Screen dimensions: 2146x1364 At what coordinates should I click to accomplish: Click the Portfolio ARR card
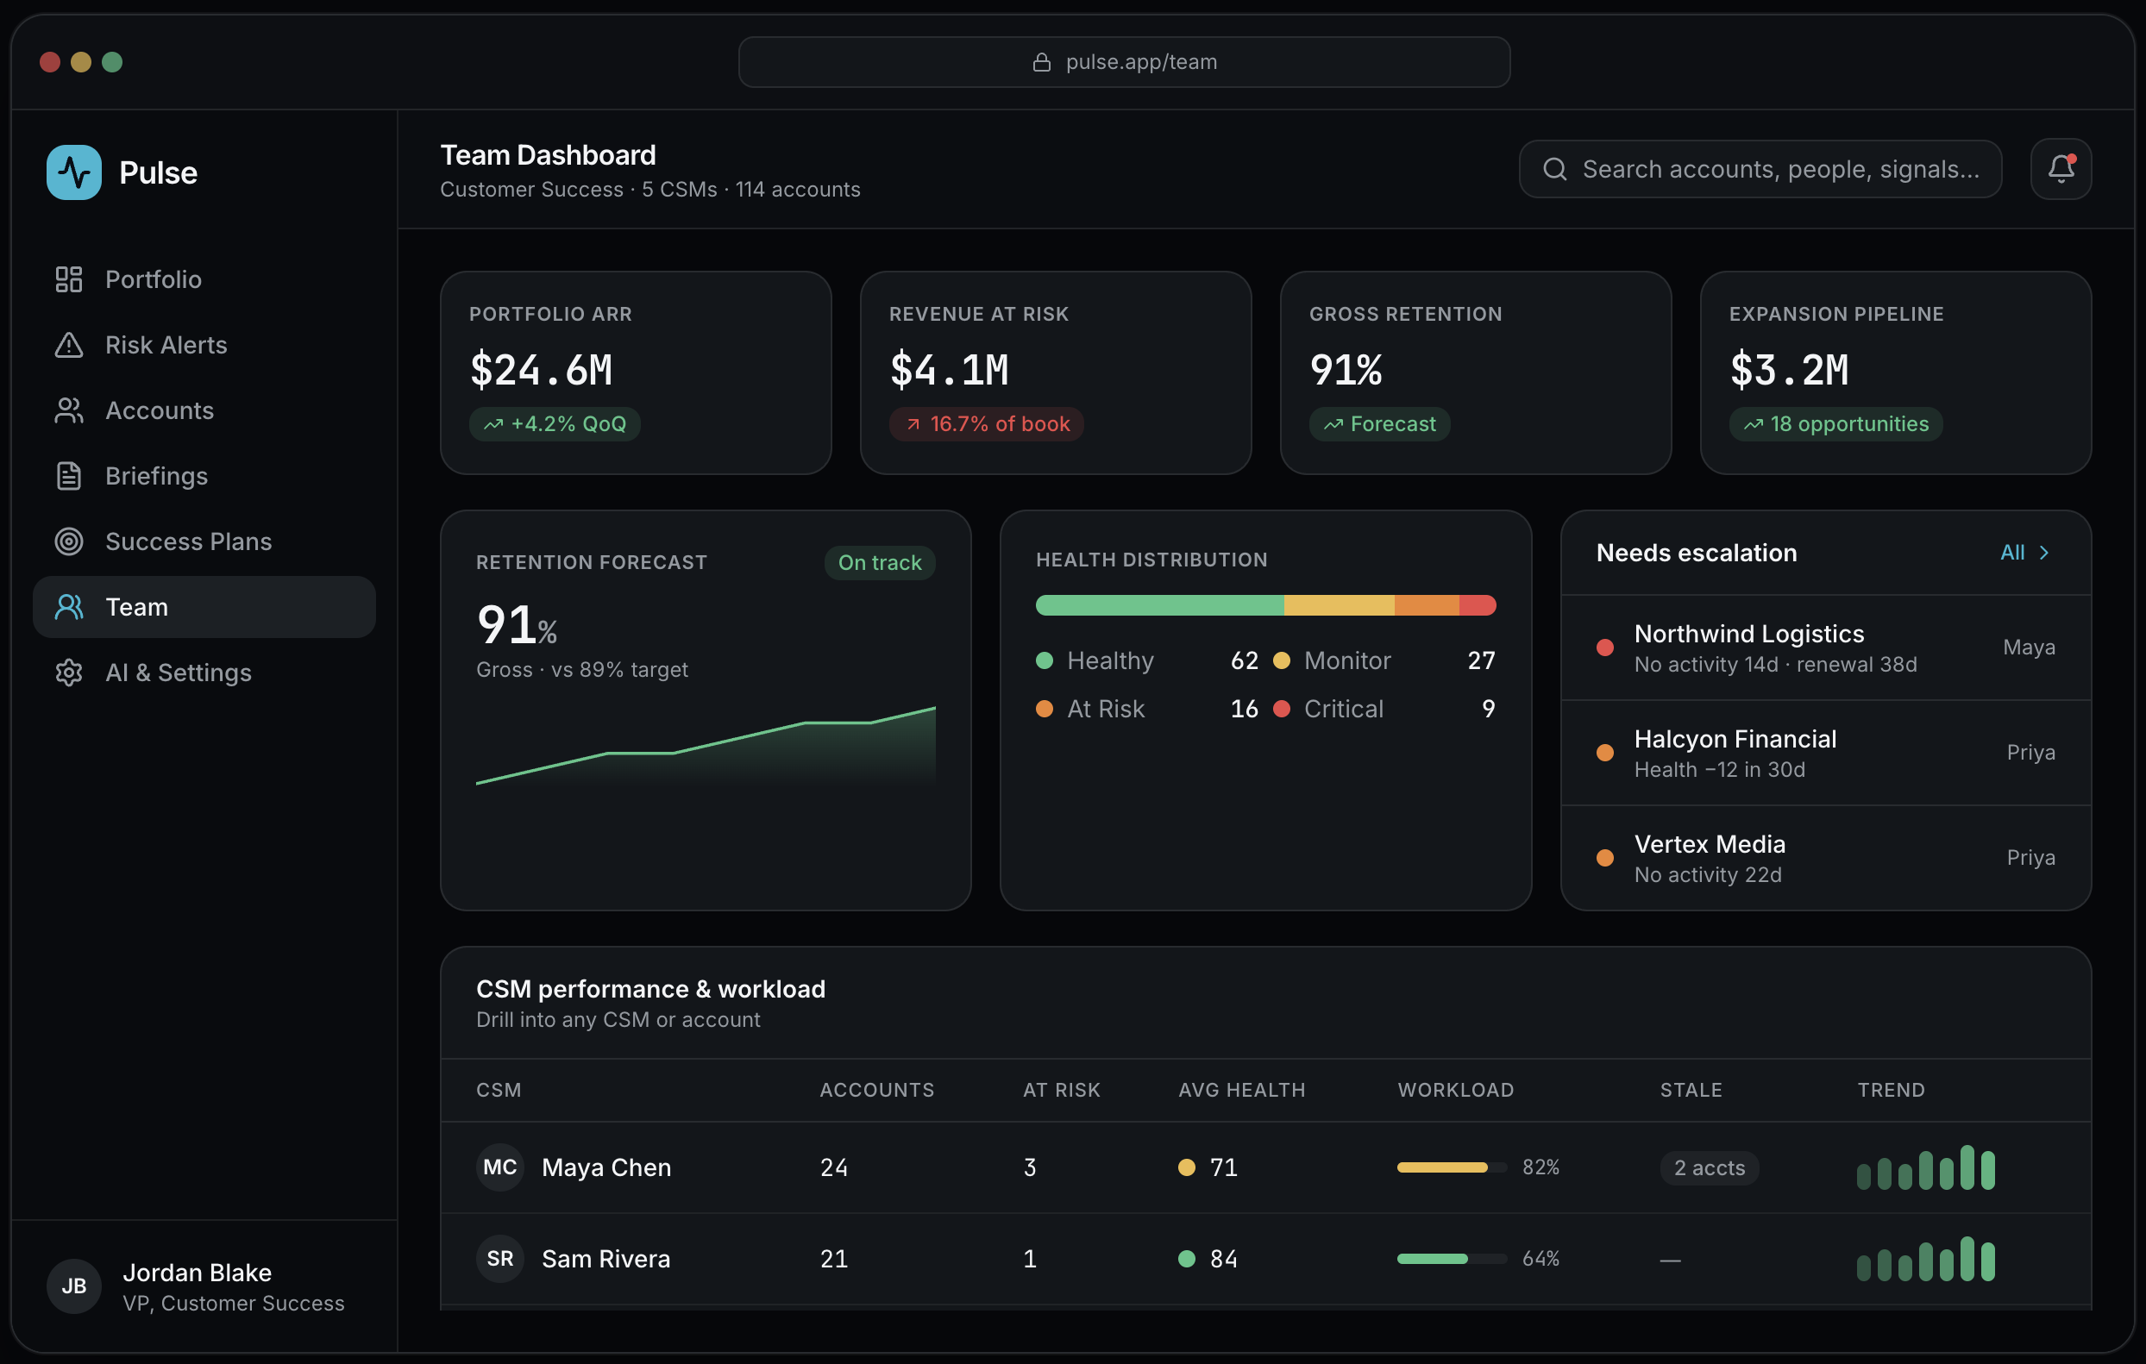click(636, 372)
